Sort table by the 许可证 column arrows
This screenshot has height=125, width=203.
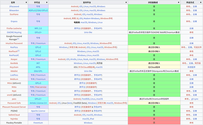coord(47,2)
